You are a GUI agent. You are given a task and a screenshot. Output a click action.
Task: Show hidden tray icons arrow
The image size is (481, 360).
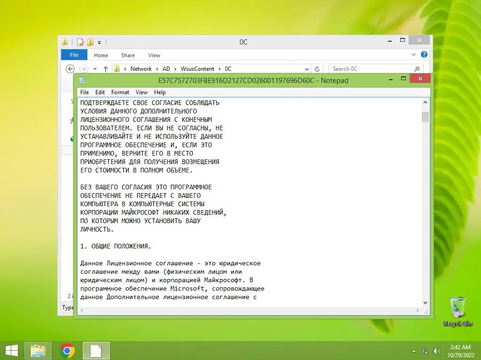(x=414, y=351)
